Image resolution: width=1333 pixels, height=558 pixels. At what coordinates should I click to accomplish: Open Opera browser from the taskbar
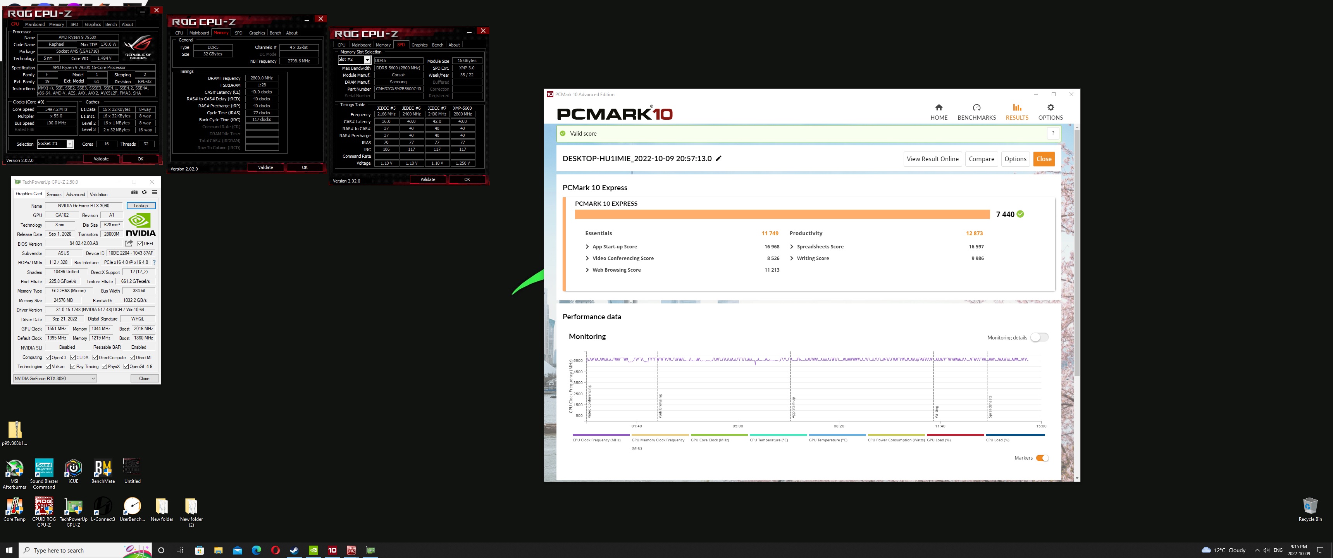pos(275,550)
